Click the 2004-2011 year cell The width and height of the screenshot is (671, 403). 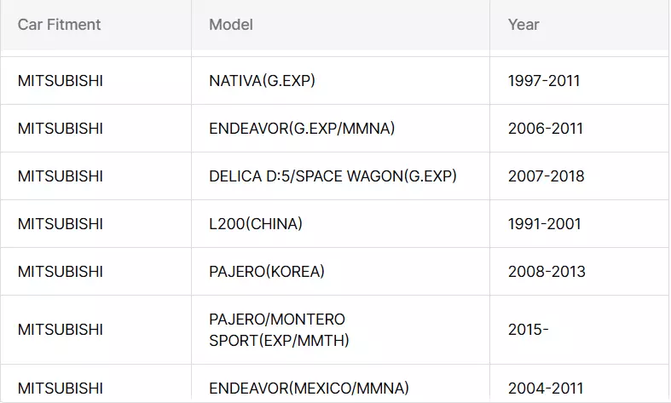pos(546,389)
